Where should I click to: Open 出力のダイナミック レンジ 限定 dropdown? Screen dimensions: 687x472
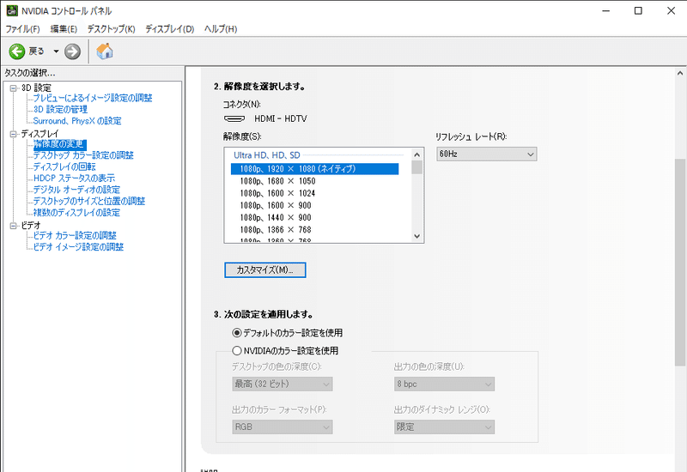pyautogui.click(x=444, y=427)
